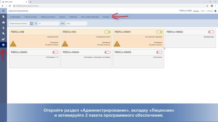Click the Помощь help link
218x122 pixels.
coord(196,11)
